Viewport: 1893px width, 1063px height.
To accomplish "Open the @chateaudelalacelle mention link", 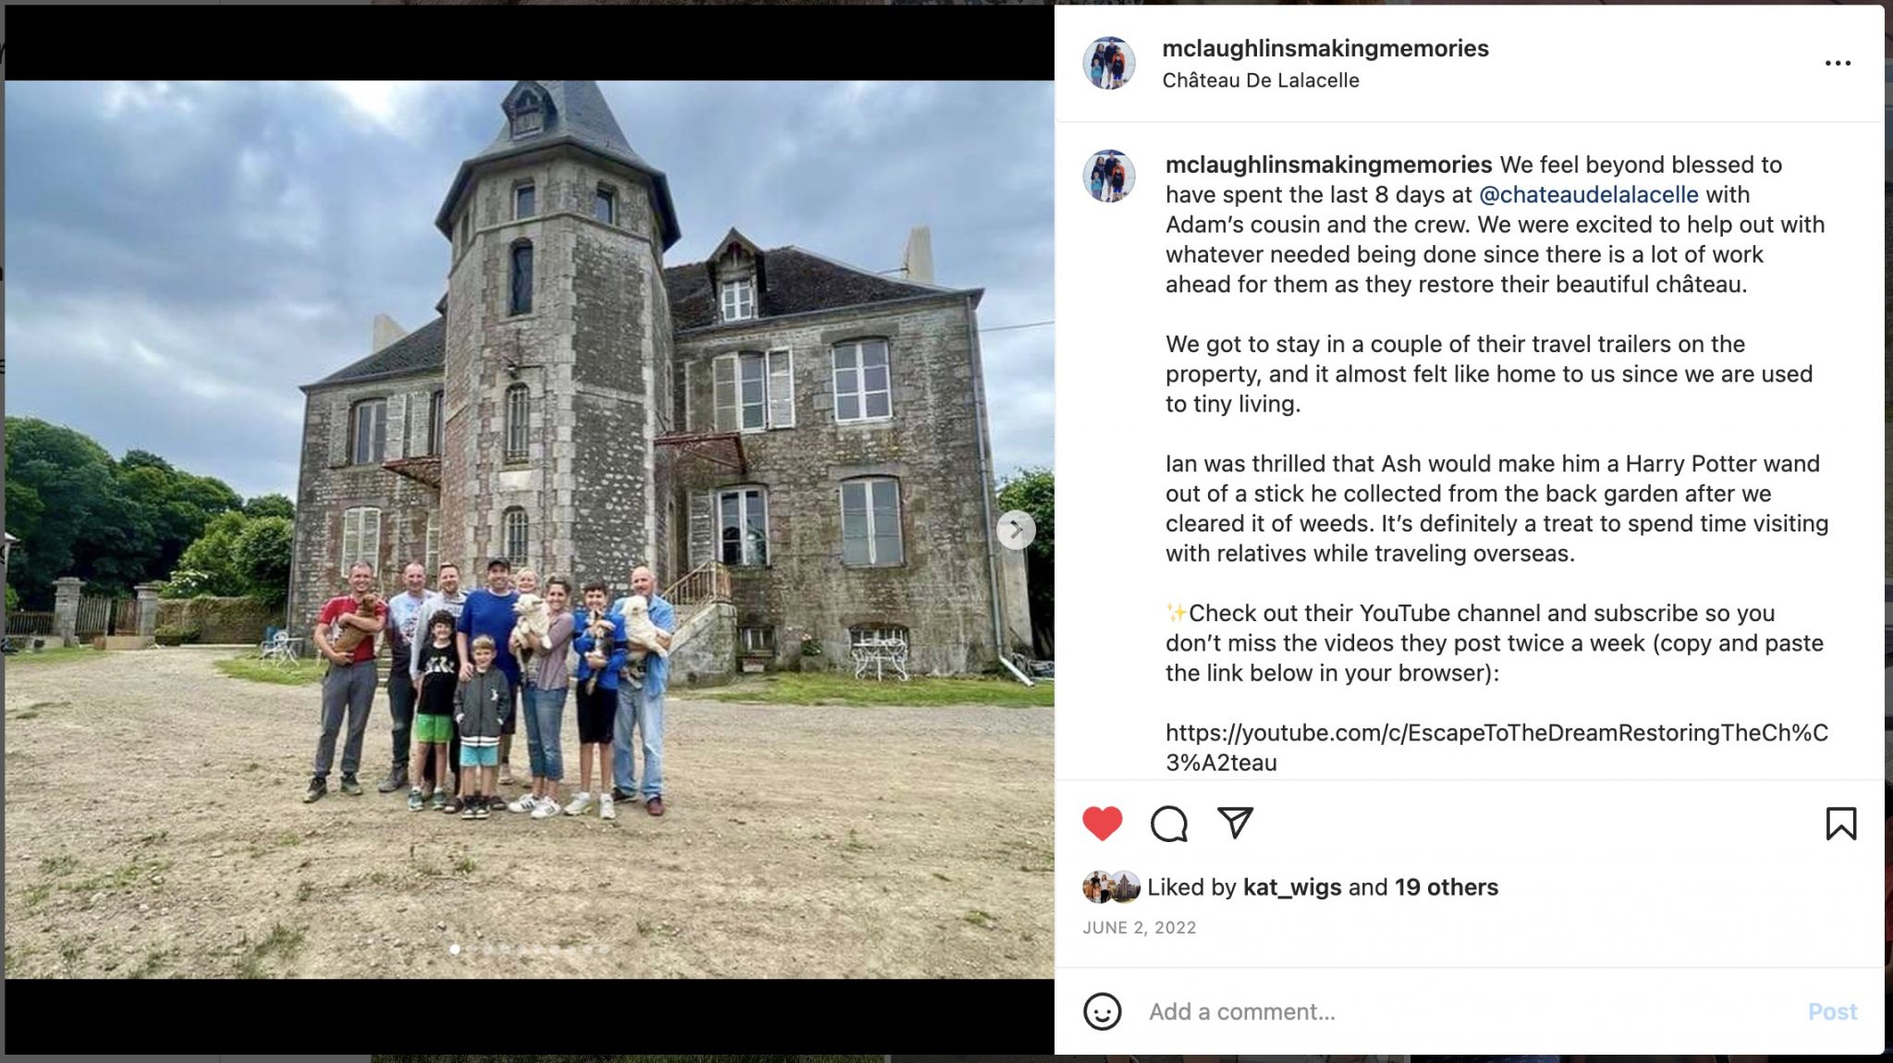I will click(1588, 194).
